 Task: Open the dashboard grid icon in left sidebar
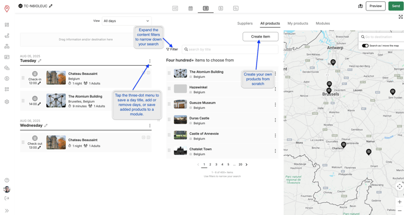pyautogui.click(x=7, y=25)
